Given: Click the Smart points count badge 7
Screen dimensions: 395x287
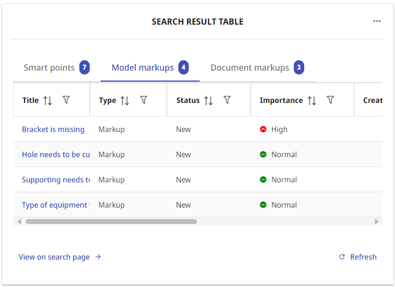Looking at the screenshot, I should click(x=84, y=67).
